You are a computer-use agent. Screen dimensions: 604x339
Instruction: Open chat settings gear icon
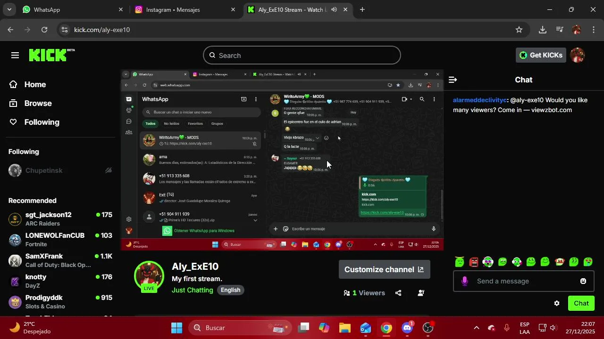557,303
